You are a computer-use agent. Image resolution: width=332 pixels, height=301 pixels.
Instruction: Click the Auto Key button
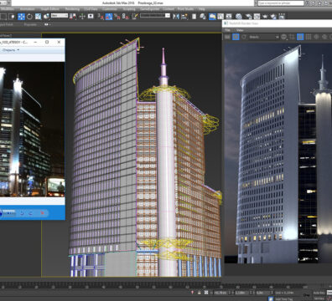click(x=319, y=293)
